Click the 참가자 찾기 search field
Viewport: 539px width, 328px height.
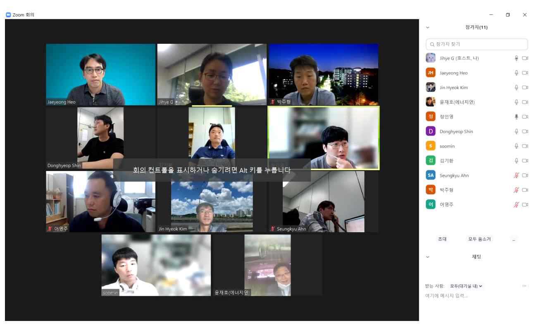tap(477, 44)
